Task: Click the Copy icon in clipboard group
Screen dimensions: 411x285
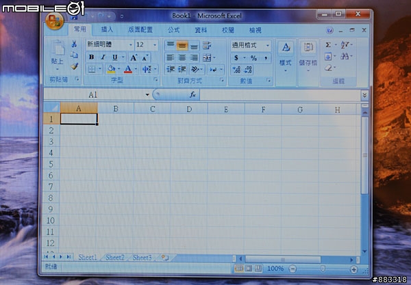Action: tap(74, 55)
